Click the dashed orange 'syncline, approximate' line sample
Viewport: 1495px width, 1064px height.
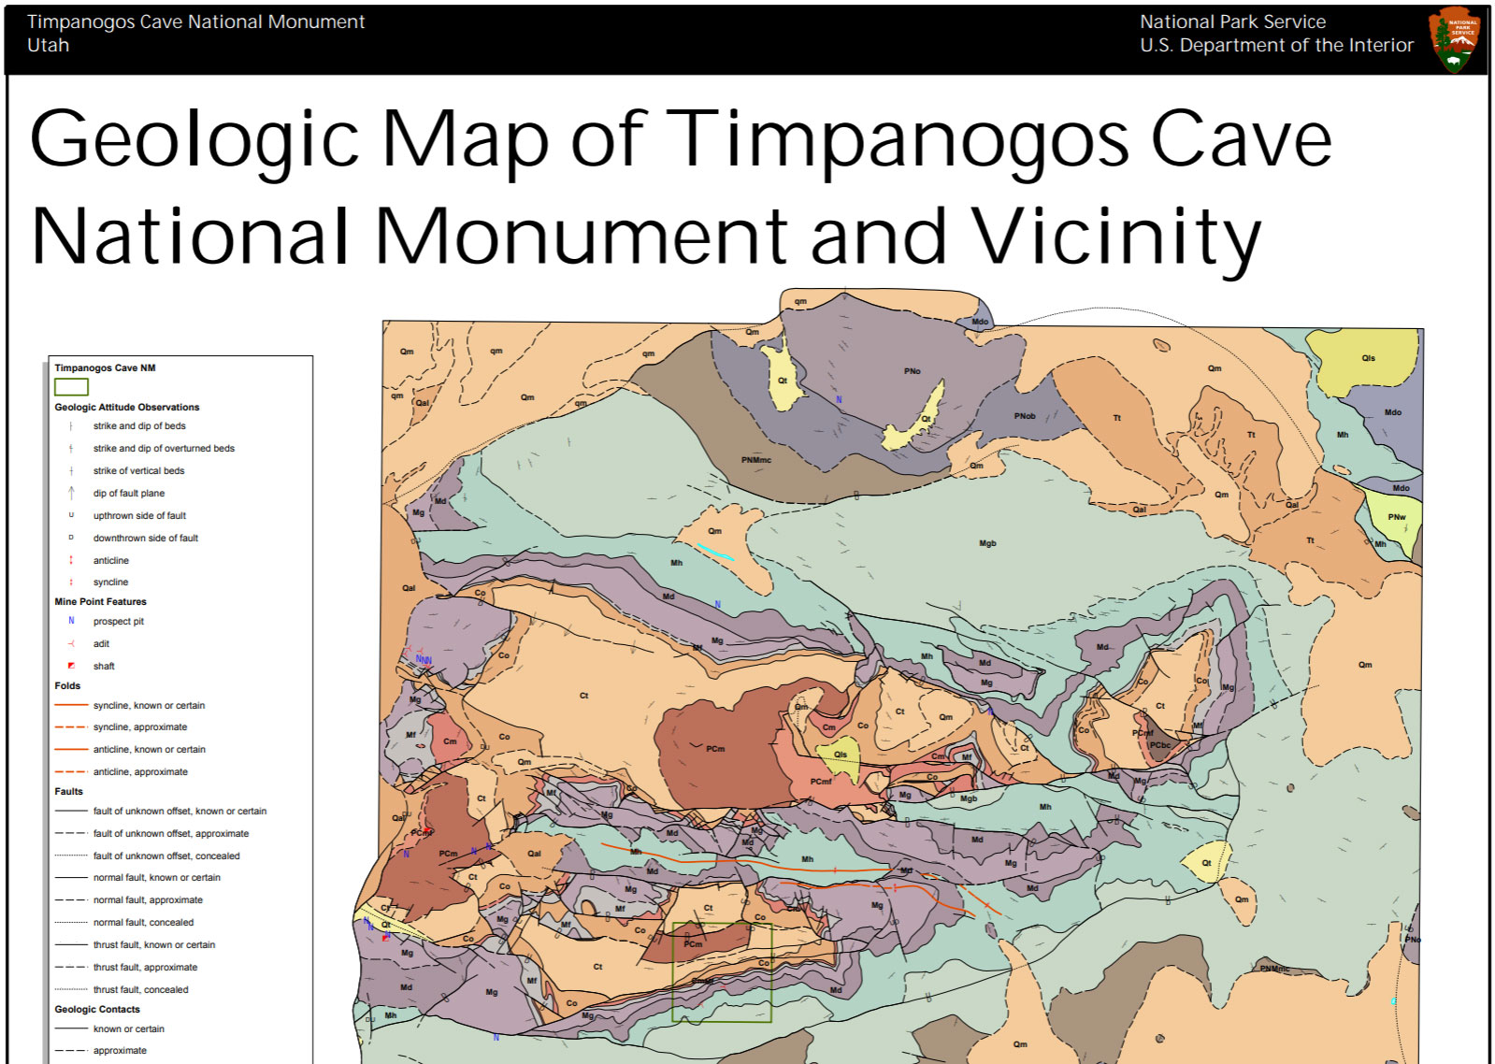(x=71, y=726)
